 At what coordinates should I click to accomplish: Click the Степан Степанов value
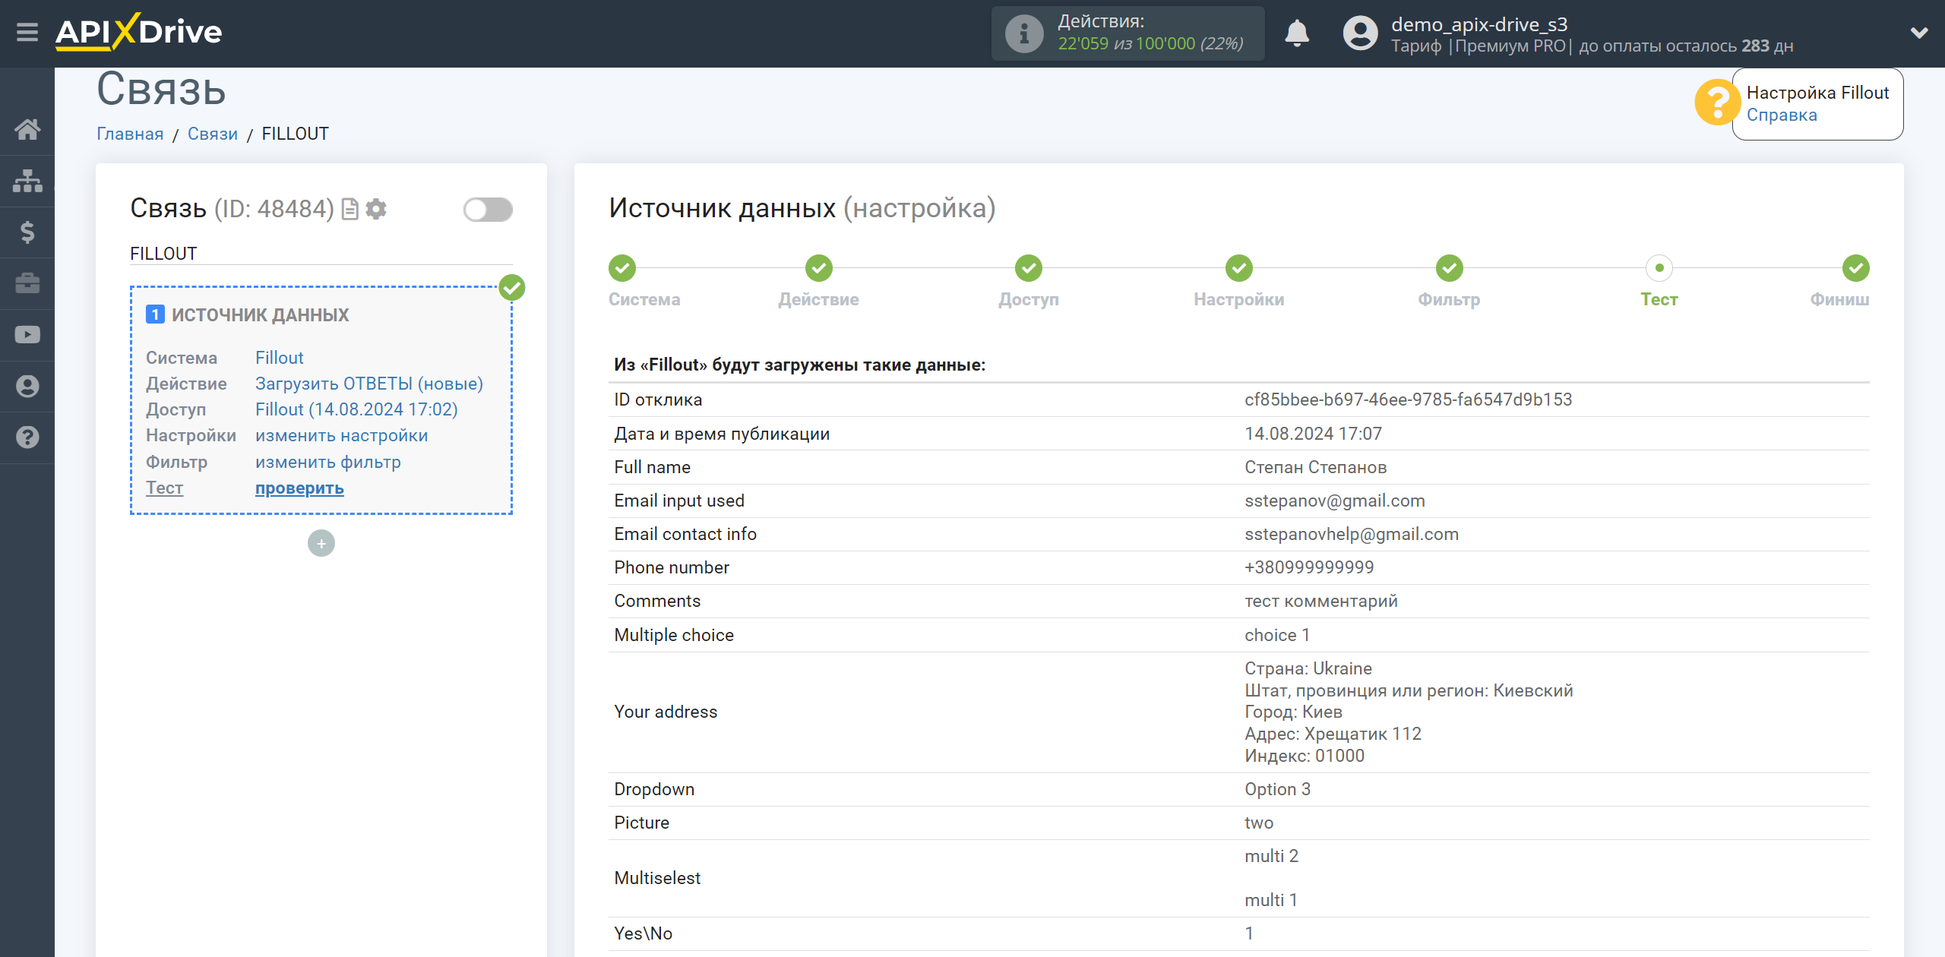click(x=1315, y=467)
